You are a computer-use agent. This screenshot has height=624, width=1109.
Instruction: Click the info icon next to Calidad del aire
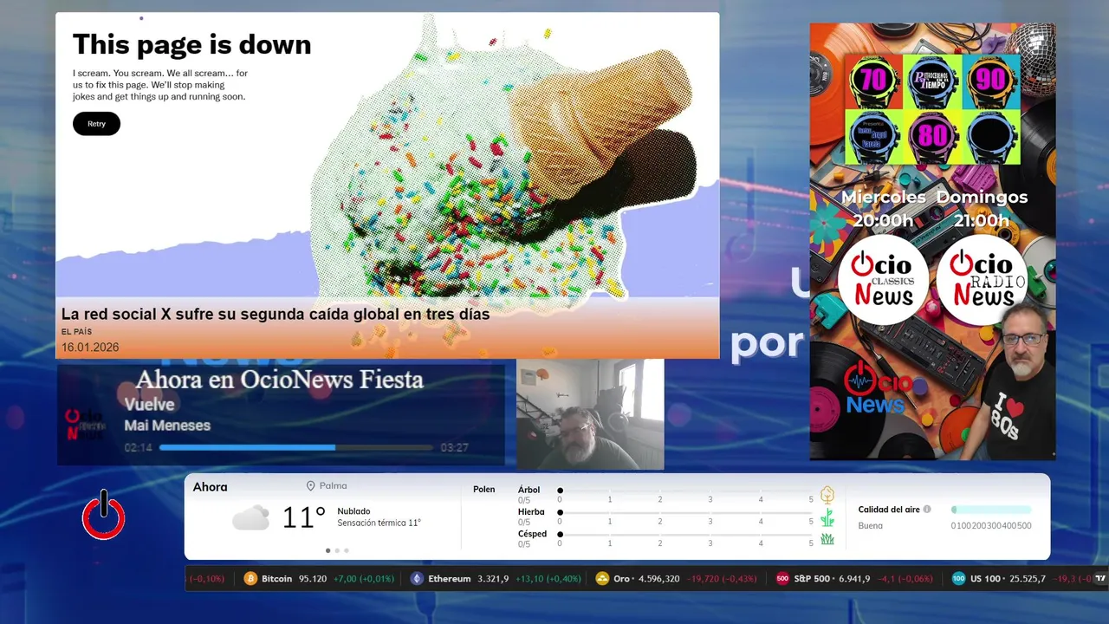[927, 510]
